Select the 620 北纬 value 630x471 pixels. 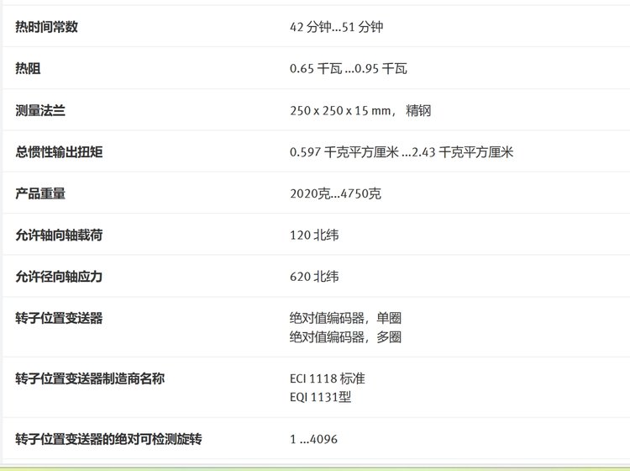[314, 277]
